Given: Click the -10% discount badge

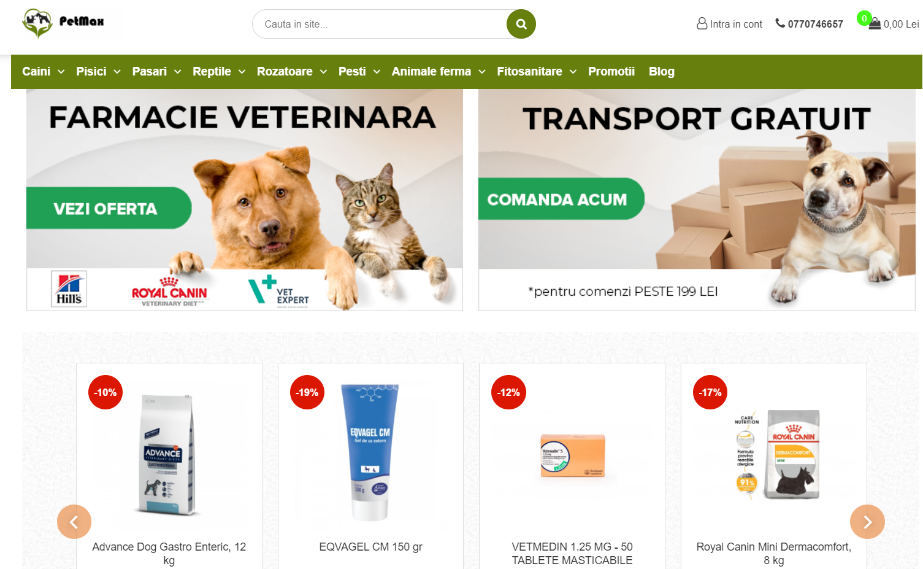Looking at the screenshot, I should pyautogui.click(x=105, y=392).
